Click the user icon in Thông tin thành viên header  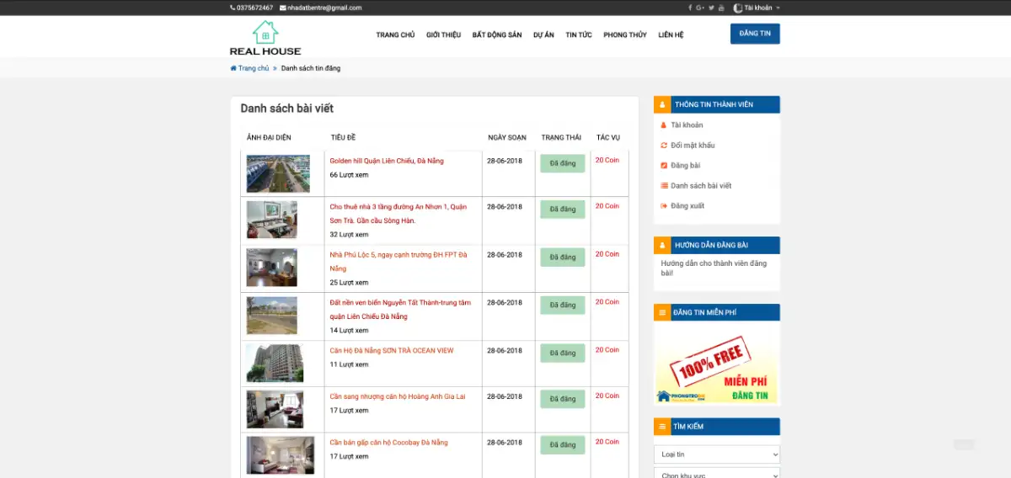pos(662,104)
